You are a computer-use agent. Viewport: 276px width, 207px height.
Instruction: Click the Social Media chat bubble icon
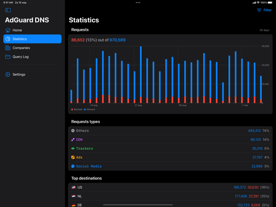[73, 166]
